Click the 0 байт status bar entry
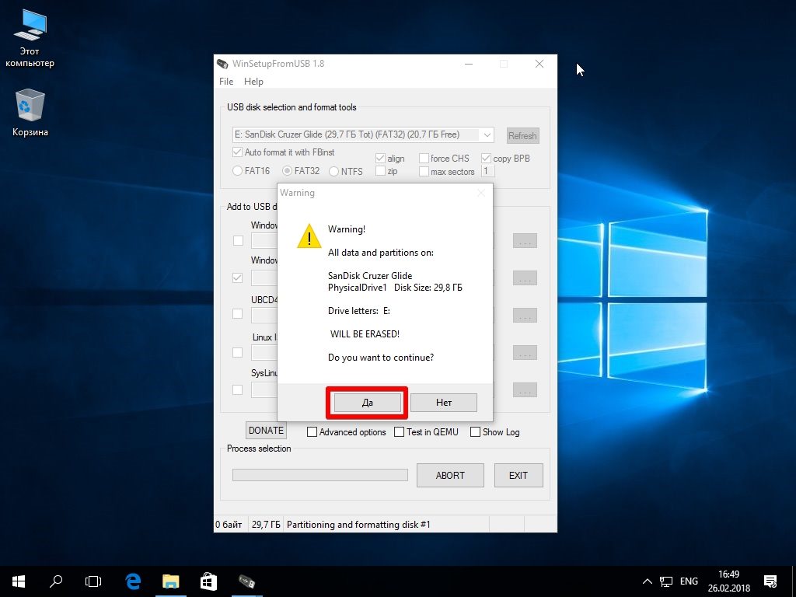The image size is (796, 597). 229,525
